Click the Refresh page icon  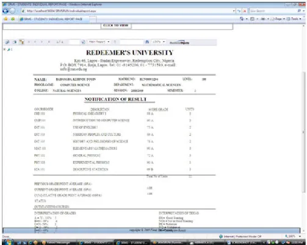click(x=239, y=11)
